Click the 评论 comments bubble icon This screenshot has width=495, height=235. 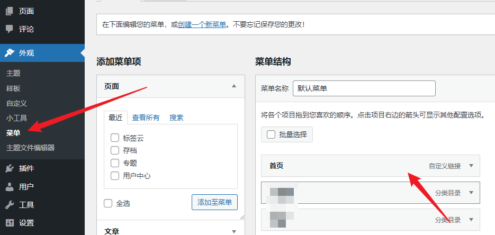click(x=10, y=29)
